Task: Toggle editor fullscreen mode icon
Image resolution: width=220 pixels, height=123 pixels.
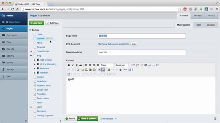Action: pos(130,70)
